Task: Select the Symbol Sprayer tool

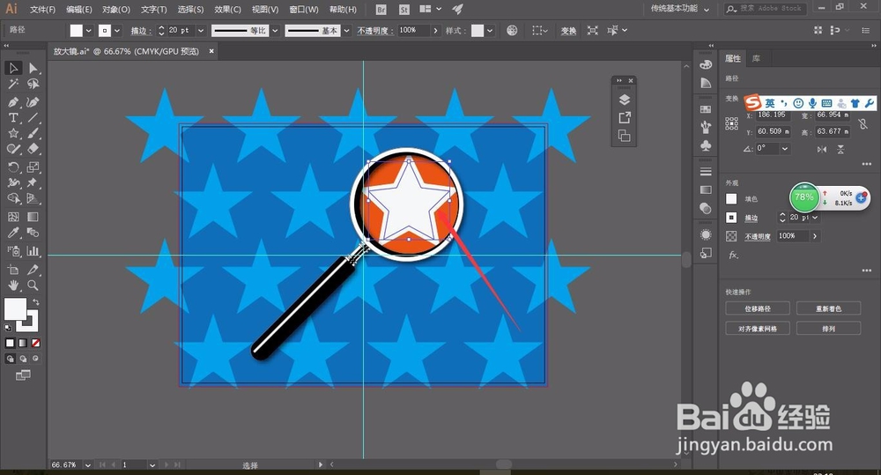Action: [x=13, y=251]
